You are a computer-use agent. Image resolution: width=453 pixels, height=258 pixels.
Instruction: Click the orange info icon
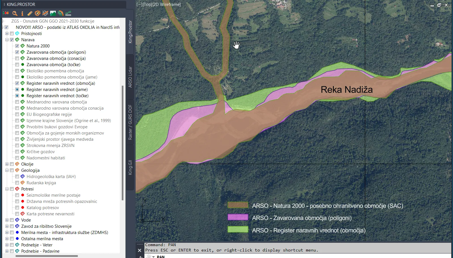tap(22, 13)
